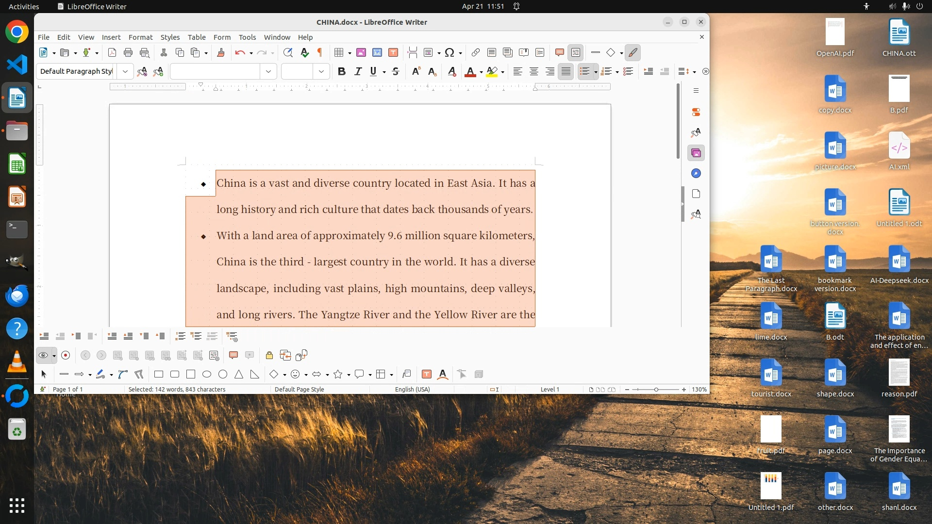Toggle Record Changes button
The width and height of the screenshot is (932, 524).
coord(66,355)
